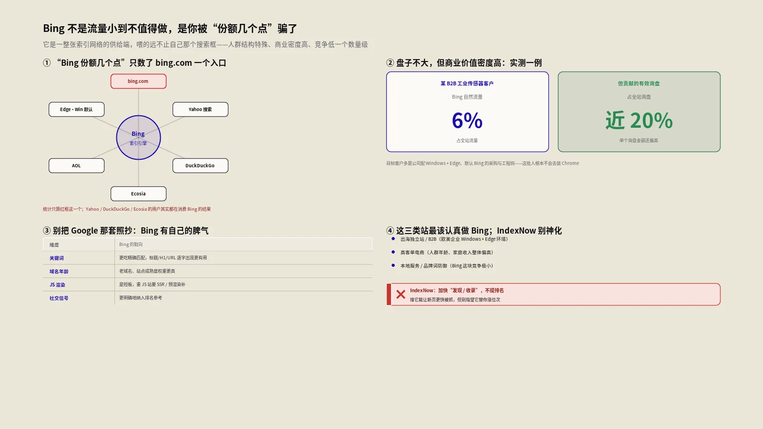Screen dimensions: 763x429
Task: Click the main title starting with Bing 不是流量小
Action: click(170, 29)
